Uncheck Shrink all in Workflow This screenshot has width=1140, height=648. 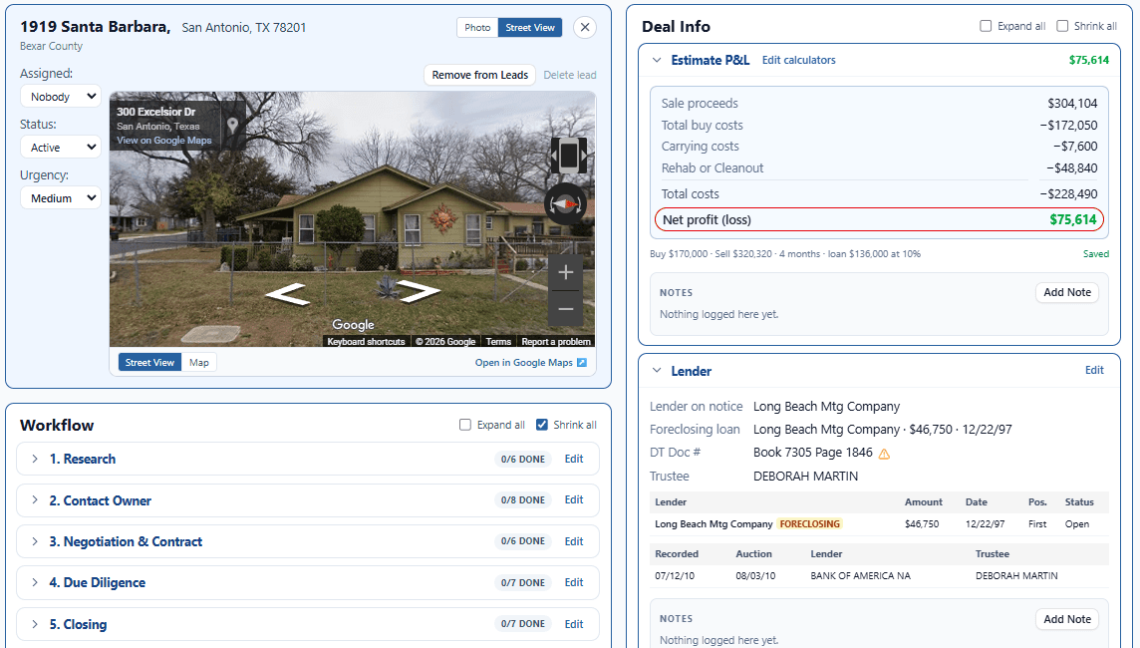542,425
